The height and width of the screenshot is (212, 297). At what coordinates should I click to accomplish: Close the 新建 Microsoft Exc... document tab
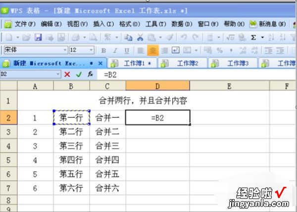pos(100,63)
